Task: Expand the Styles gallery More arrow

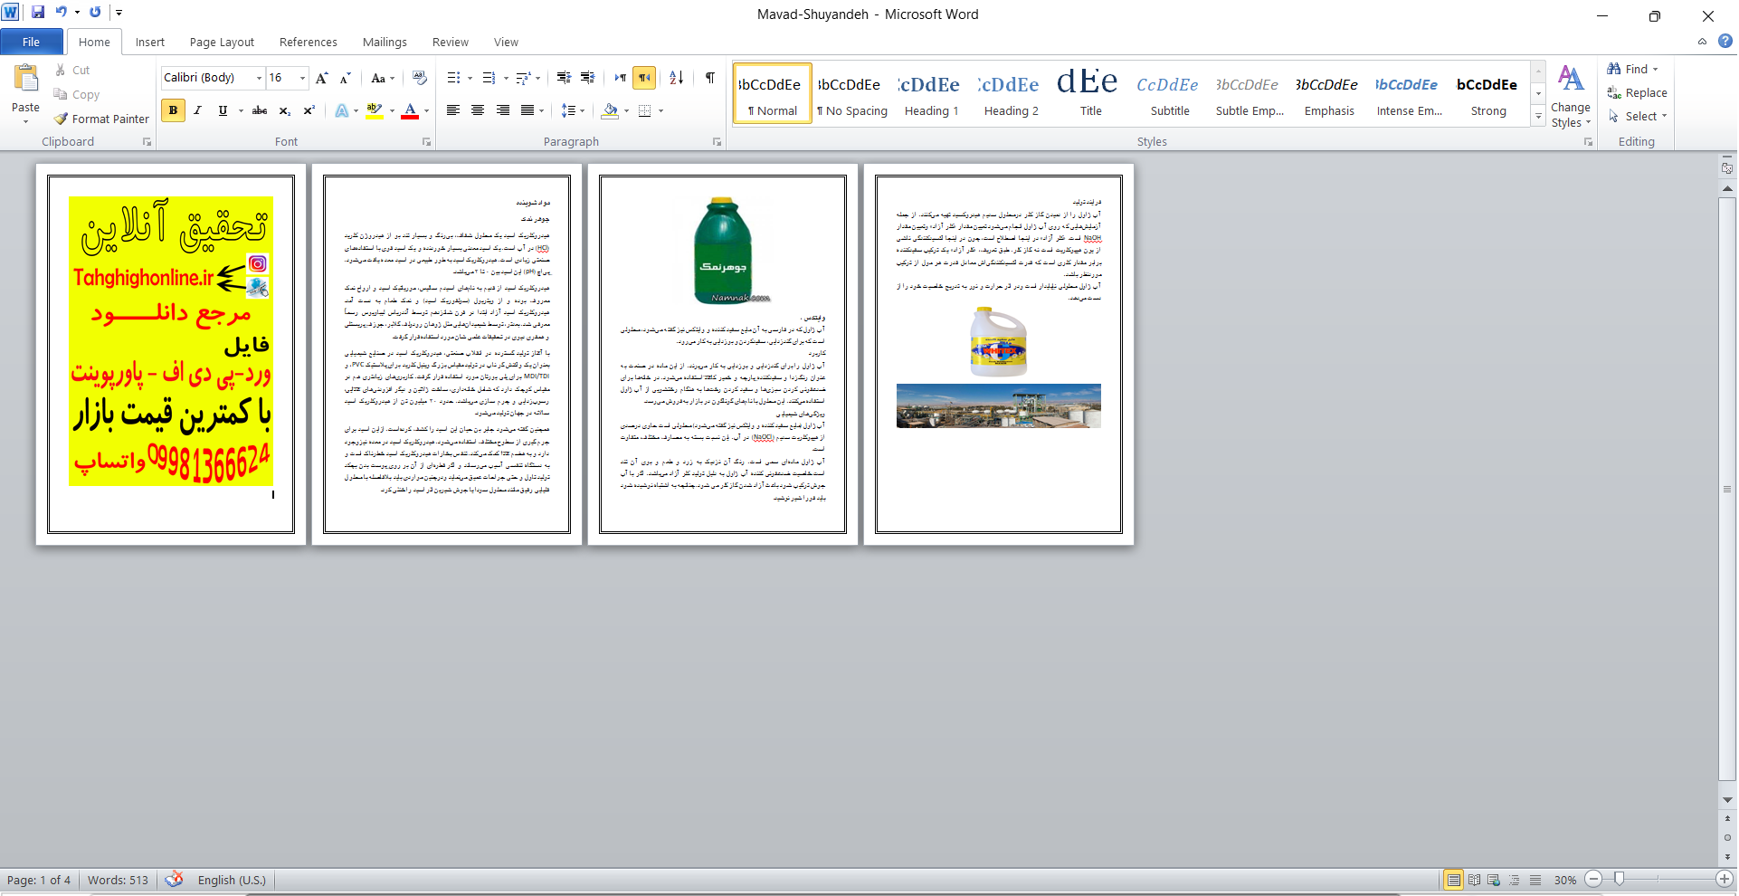Action: coord(1538,116)
